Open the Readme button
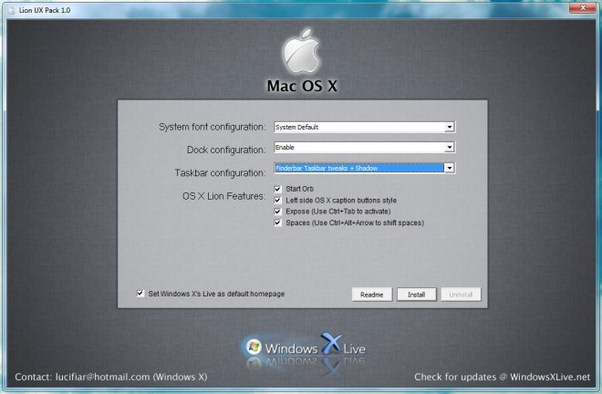The width and height of the screenshot is (602, 394). point(371,295)
